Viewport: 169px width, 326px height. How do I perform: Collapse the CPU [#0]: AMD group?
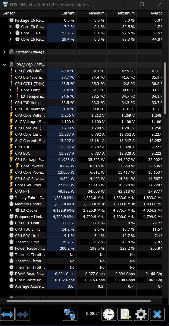point(4,65)
